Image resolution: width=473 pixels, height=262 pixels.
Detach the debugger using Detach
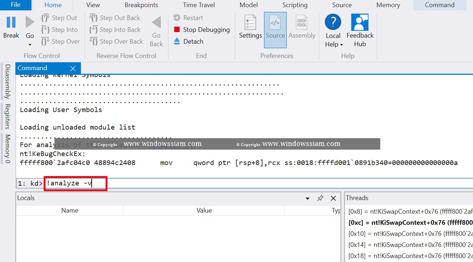coord(188,42)
